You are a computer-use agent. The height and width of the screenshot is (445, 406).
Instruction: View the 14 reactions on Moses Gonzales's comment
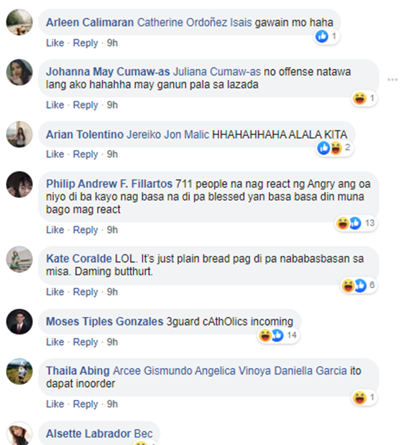[x=278, y=336]
